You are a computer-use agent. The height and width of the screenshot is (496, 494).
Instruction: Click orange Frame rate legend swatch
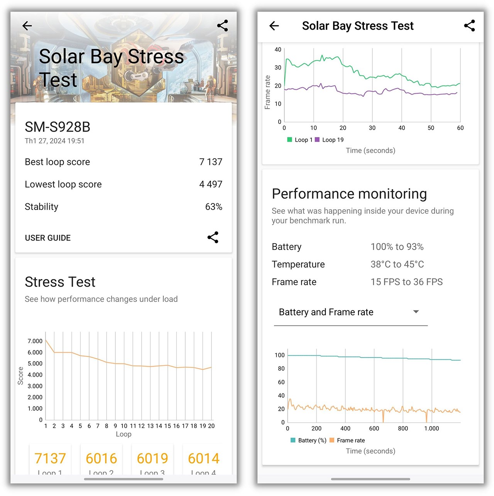tap(332, 440)
